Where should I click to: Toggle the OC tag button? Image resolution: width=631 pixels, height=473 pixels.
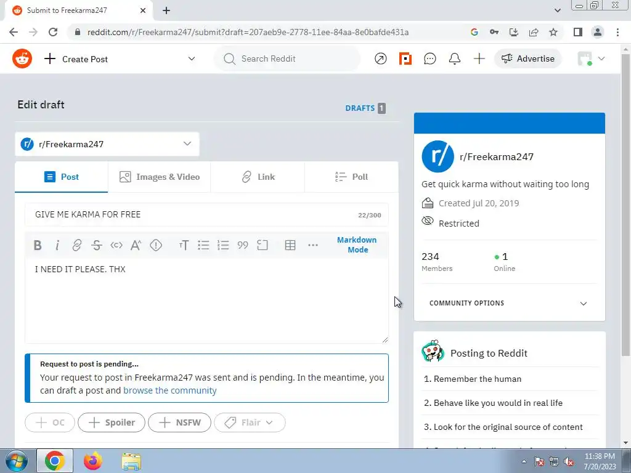50,422
